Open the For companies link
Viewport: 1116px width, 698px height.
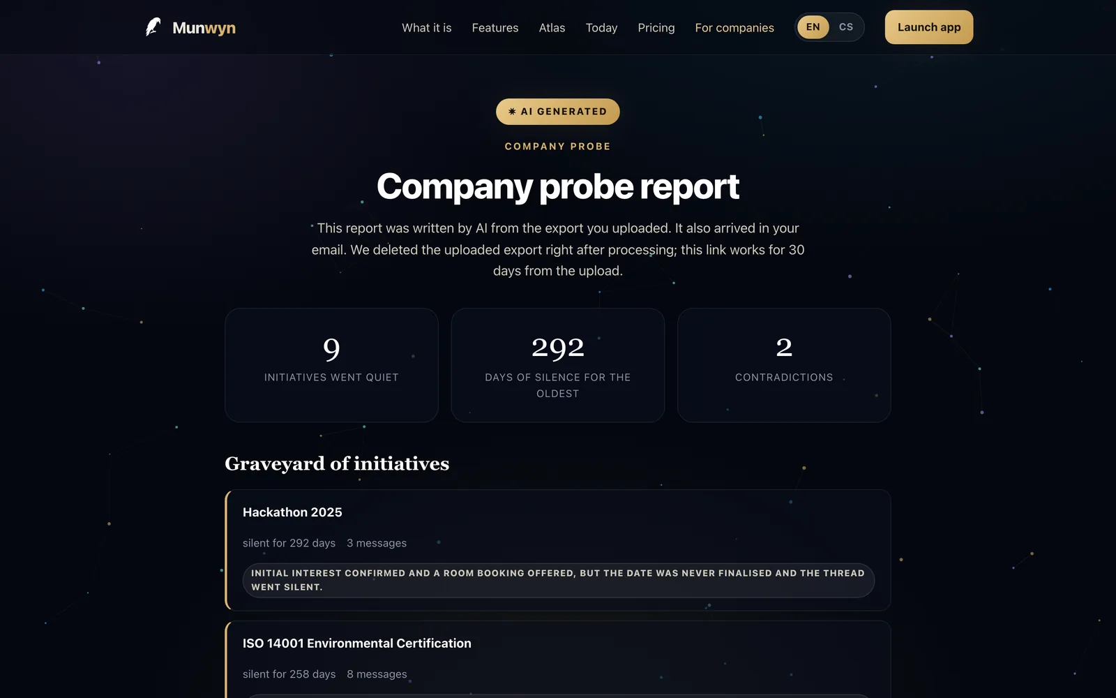click(734, 28)
